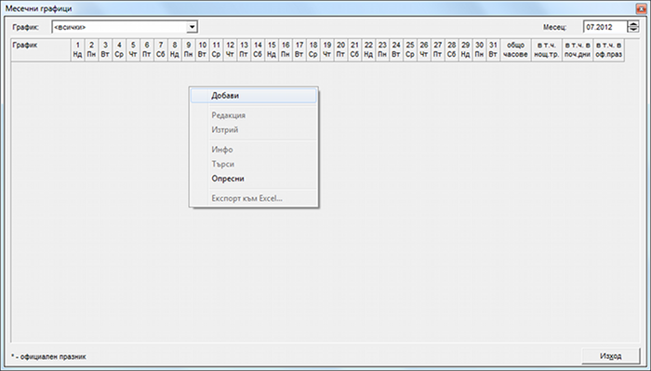Select the day 2 Пн column header

pos(91,50)
